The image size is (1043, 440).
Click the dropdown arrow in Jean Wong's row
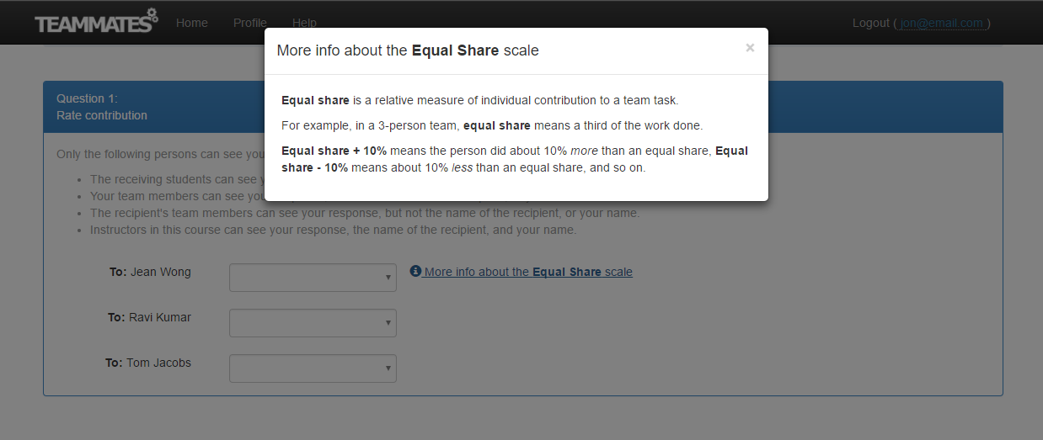click(x=388, y=278)
